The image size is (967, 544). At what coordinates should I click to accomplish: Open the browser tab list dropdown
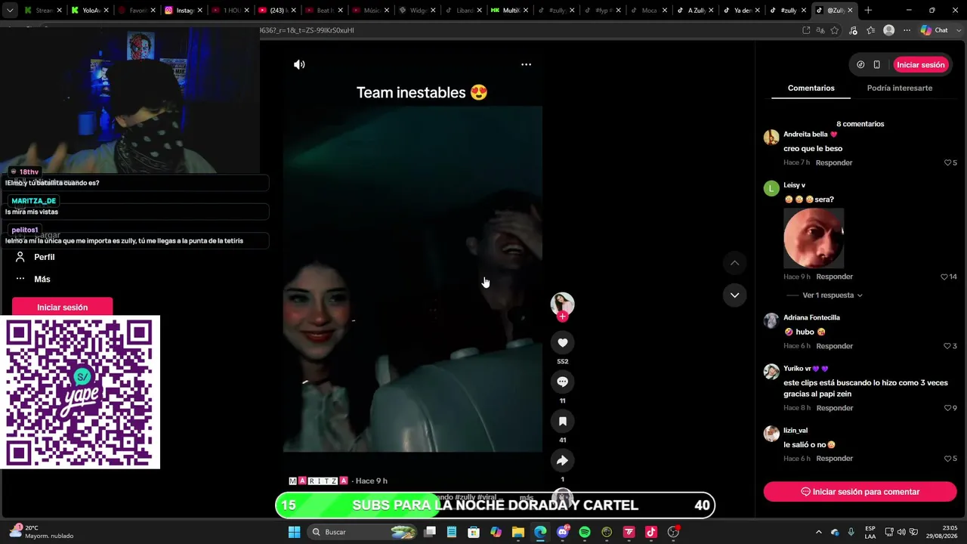[x=10, y=11]
